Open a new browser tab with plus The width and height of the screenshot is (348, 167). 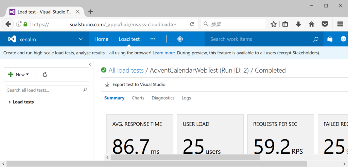click(x=90, y=12)
